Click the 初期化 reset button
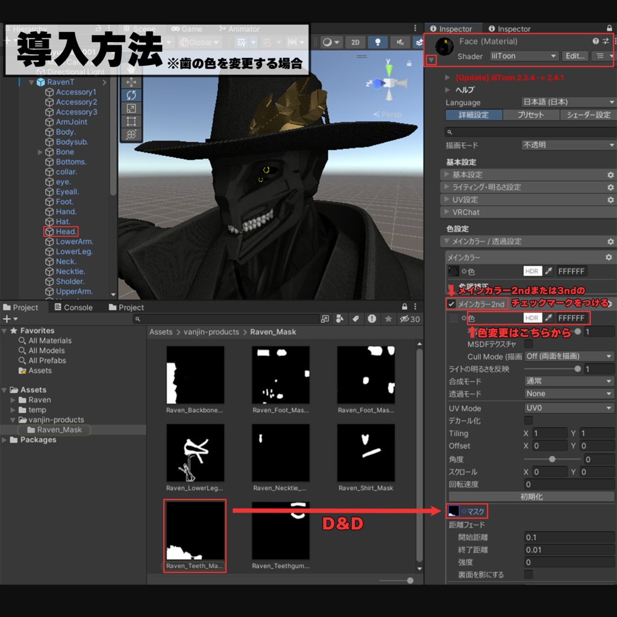Viewport: 617px width, 617px height. coord(531,496)
